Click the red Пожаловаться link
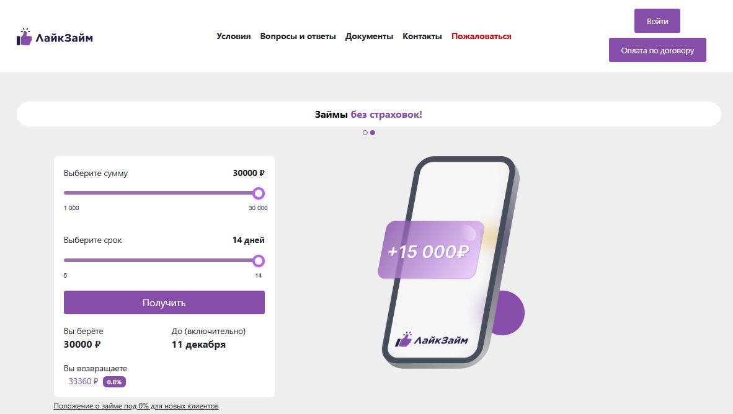The width and height of the screenshot is (733, 414). (x=481, y=36)
